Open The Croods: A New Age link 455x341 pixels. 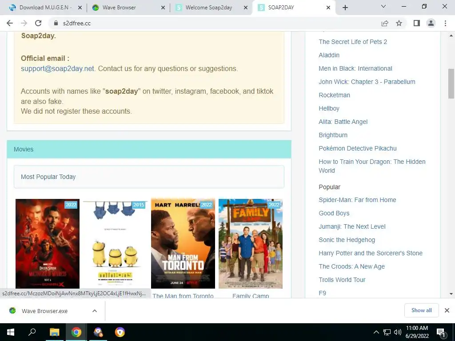tap(352, 266)
